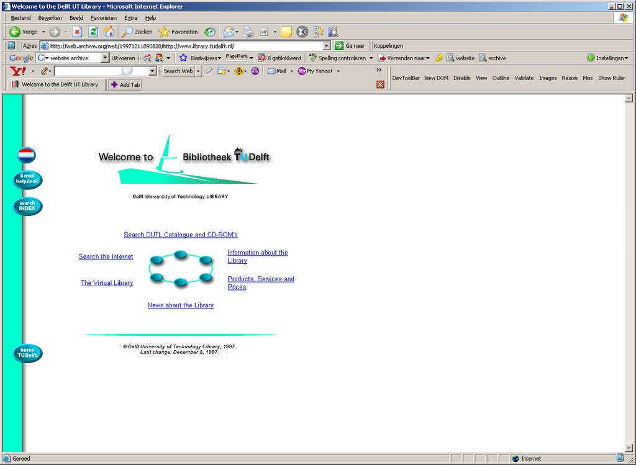This screenshot has height=465, width=636.
Task: Open the News about the Library link
Action: click(181, 305)
